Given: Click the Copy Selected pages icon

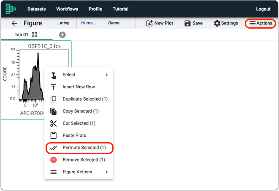Looking at the screenshot, I should click(x=53, y=111).
